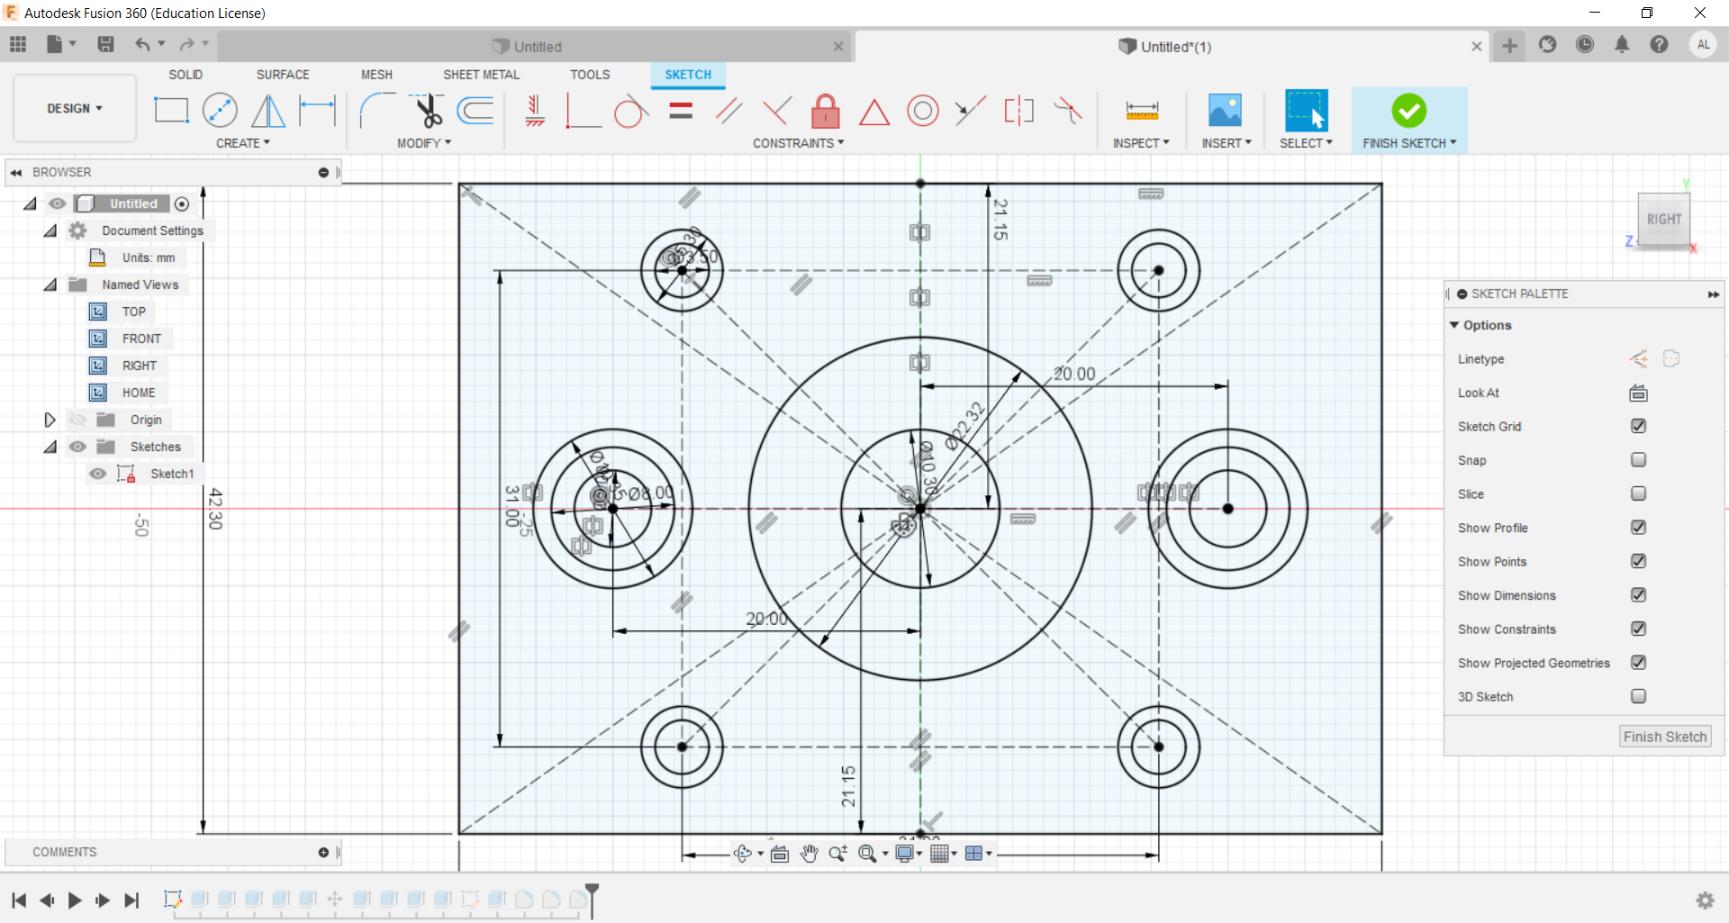Switch to the SOLID tab

[x=186, y=75]
